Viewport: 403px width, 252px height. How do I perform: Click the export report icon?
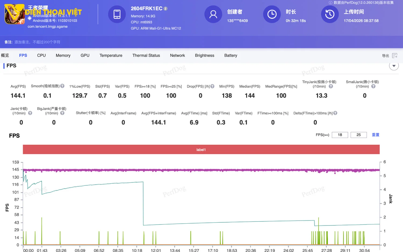tap(394, 55)
